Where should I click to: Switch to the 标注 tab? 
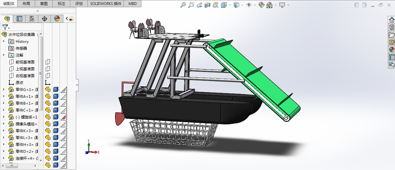[61, 4]
